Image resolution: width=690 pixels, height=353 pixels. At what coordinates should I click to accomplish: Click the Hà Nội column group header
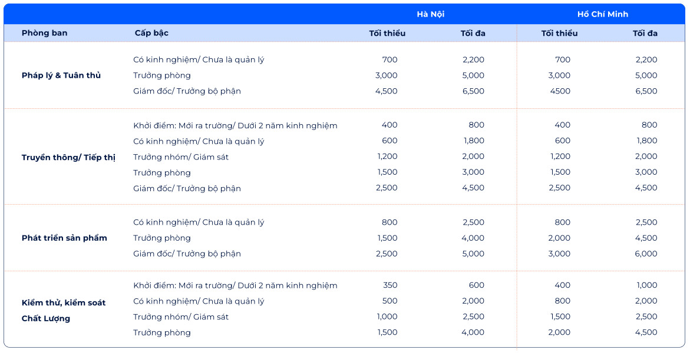430,14
